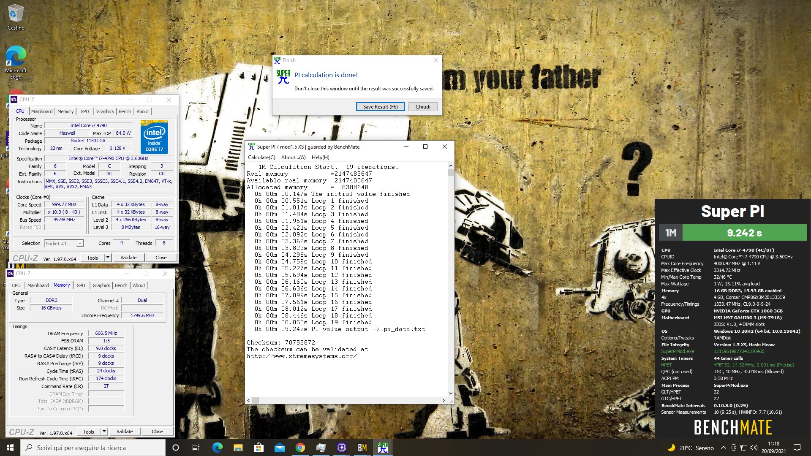Switch to BenchMate BM taskbar icon

point(362,448)
